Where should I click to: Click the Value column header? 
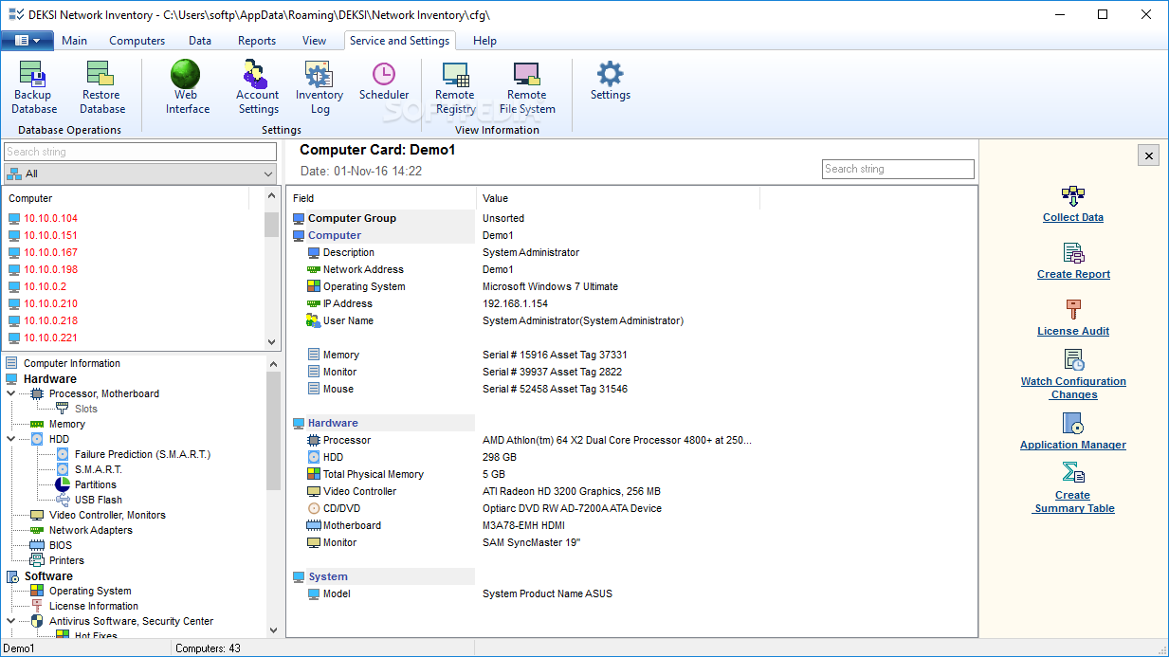coord(617,198)
